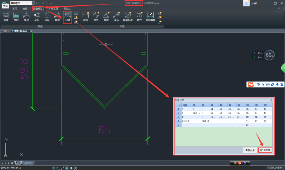This screenshot has width=285, height=170.
Task: Open the quick access customize dropdown
Action: coord(51,3)
